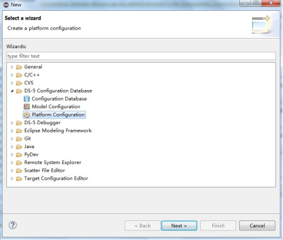283x240 pixels.
Task: Select the PyDev label in the tree
Action: coord(31,155)
